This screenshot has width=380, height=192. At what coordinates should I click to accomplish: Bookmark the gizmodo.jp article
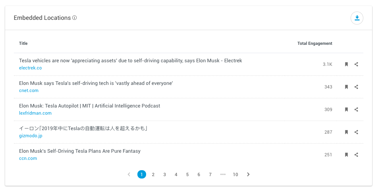(x=346, y=132)
